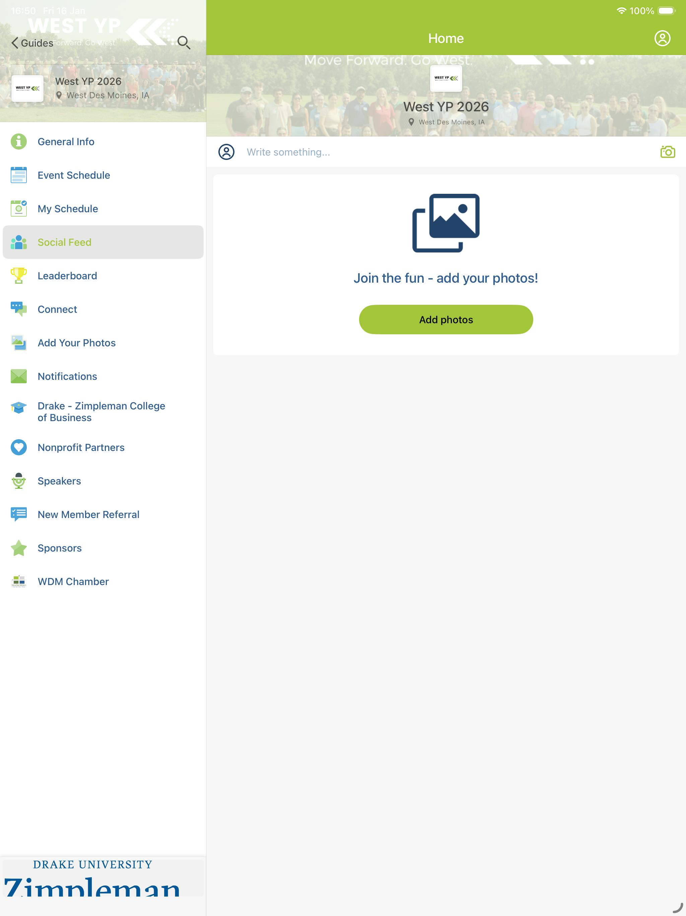Tap the Home title in header

click(445, 38)
